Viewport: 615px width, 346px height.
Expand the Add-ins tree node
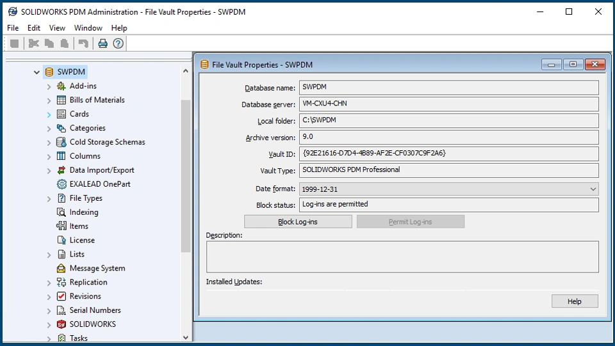[49, 86]
